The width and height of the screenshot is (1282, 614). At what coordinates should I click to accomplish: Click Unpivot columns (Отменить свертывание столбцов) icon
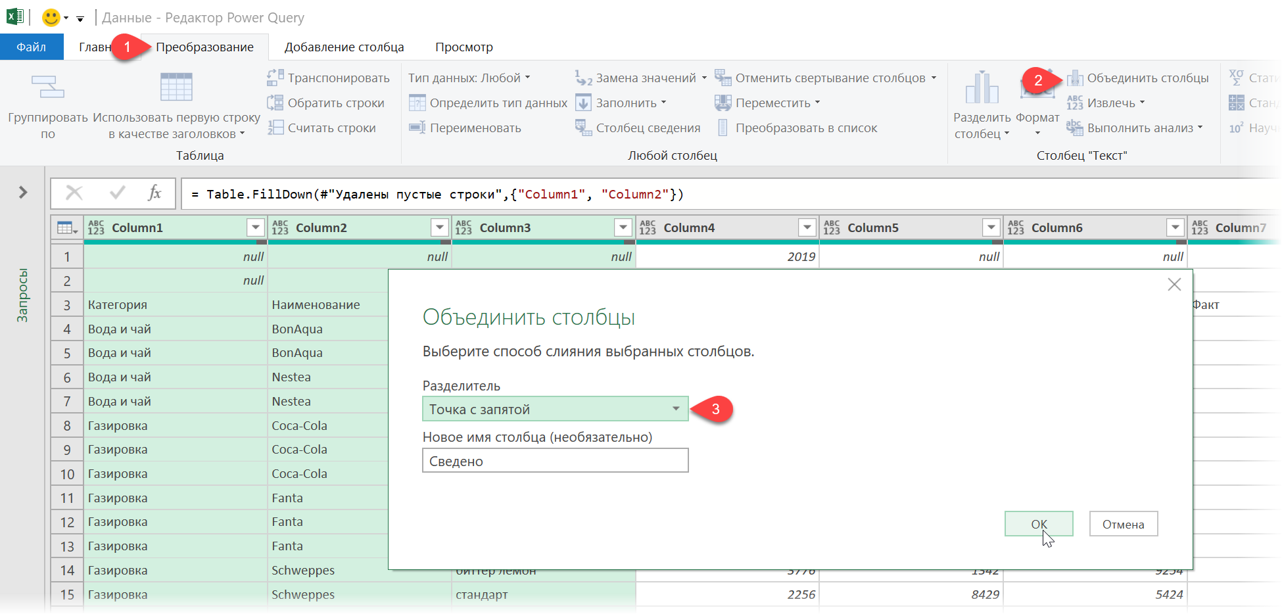pyautogui.click(x=723, y=78)
